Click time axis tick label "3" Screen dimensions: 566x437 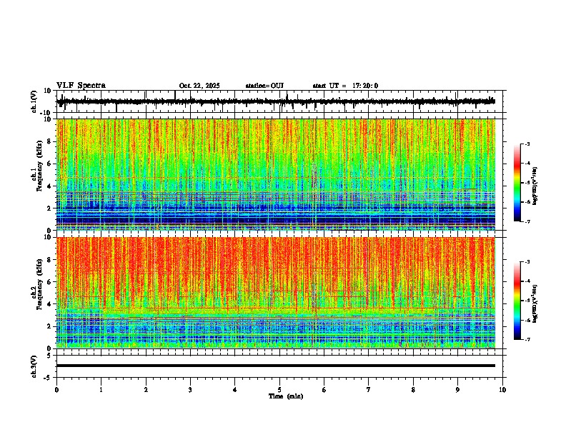click(x=190, y=390)
